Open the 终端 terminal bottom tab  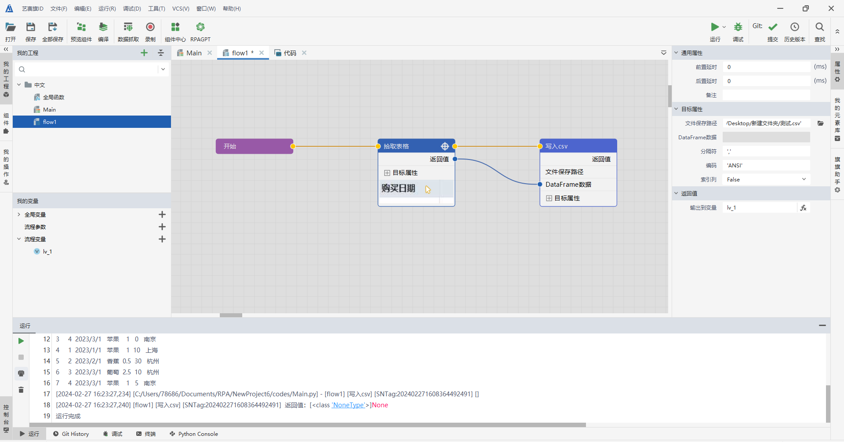coord(146,434)
